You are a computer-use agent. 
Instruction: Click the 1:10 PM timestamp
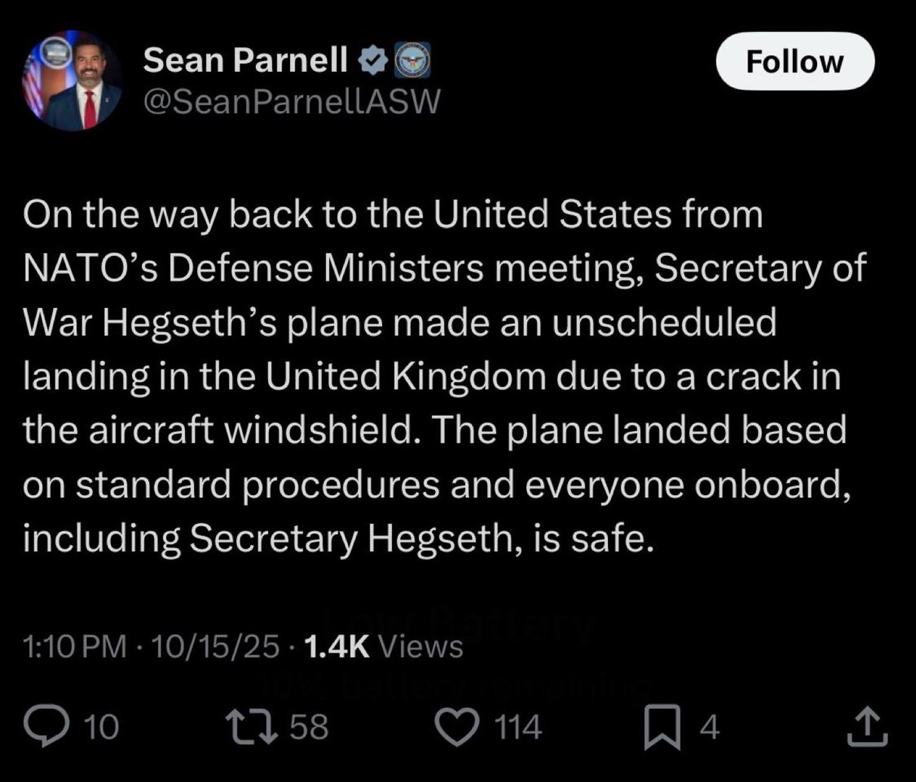point(75,647)
